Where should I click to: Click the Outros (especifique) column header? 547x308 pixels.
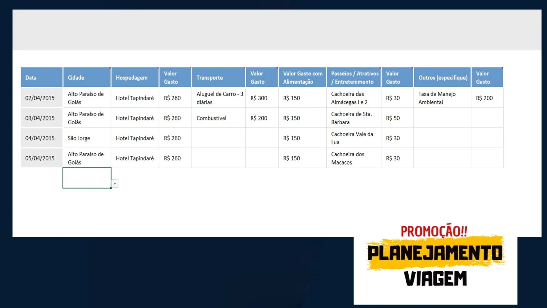pyautogui.click(x=442, y=77)
